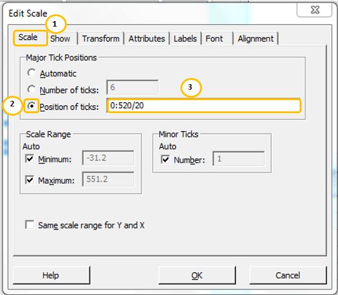This screenshot has height=295, width=338.
Task: Select the Automatic tick positions radio button
Action: pos(32,73)
